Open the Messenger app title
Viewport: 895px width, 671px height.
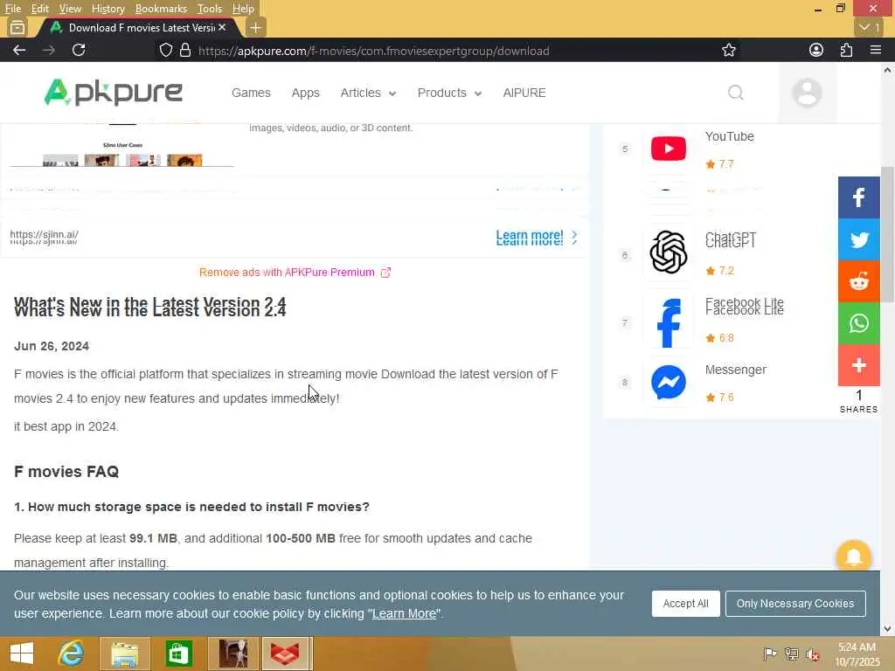pos(735,370)
